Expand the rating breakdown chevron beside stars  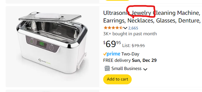[x=125, y=28]
